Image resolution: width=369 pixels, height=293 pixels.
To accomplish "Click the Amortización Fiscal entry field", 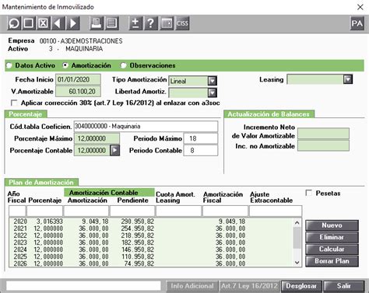I will click(x=225, y=211).
